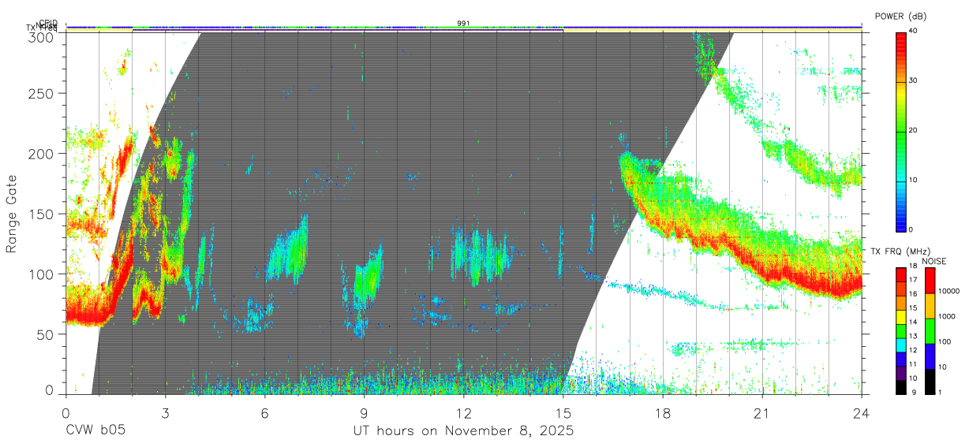Image resolution: width=969 pixels, height=447 pixels.
Task: Click the 300 tick on Range Gate axis
Action: click(x=42, y=37)
